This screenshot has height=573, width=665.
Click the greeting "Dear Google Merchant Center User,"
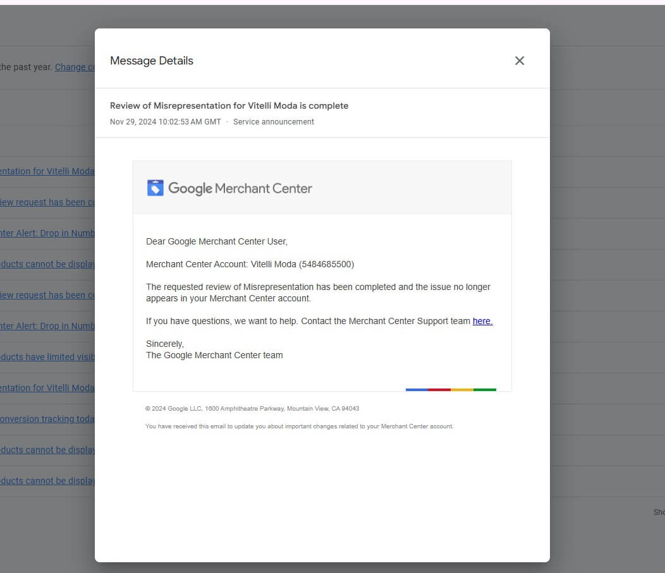tap(217, 241)
